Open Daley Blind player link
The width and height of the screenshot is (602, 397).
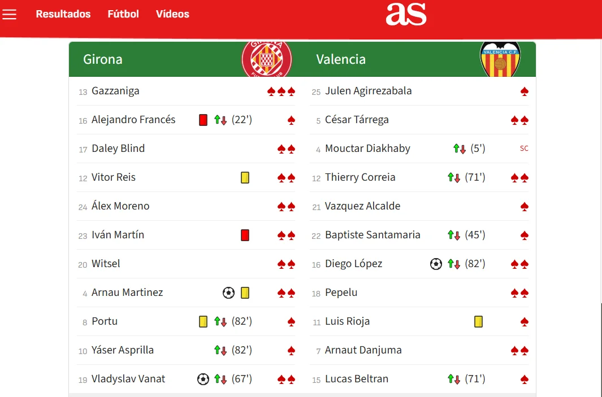118,149
